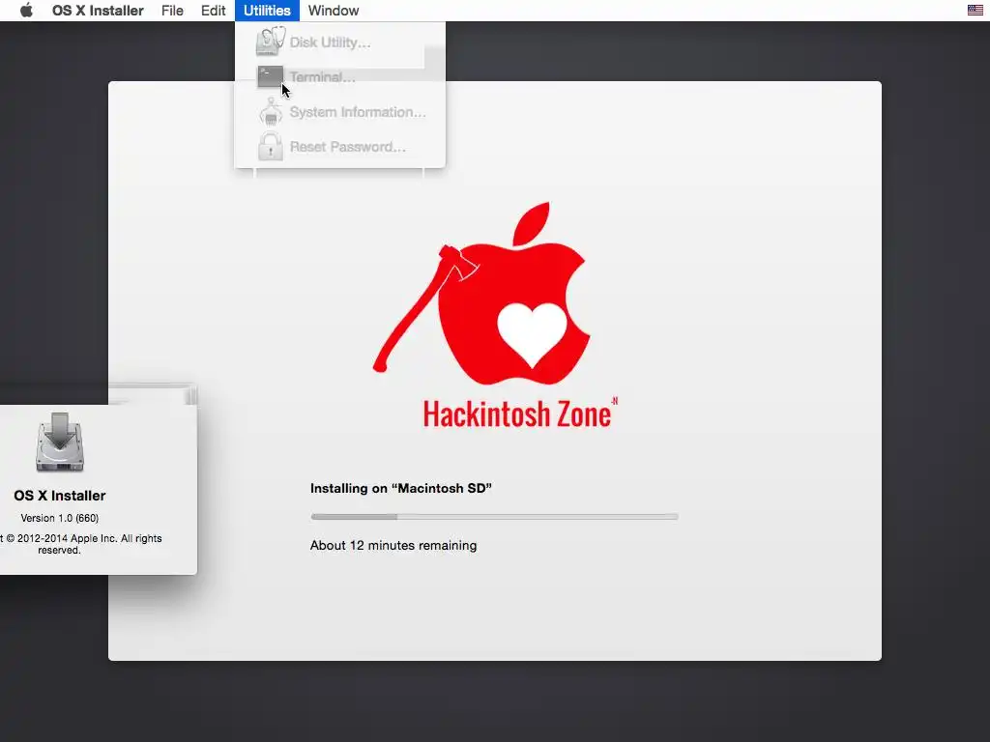Click 'About 12 minutes remaining' text
The width and height of the screenshot is (990, 742).
click(x=393, y=545)
